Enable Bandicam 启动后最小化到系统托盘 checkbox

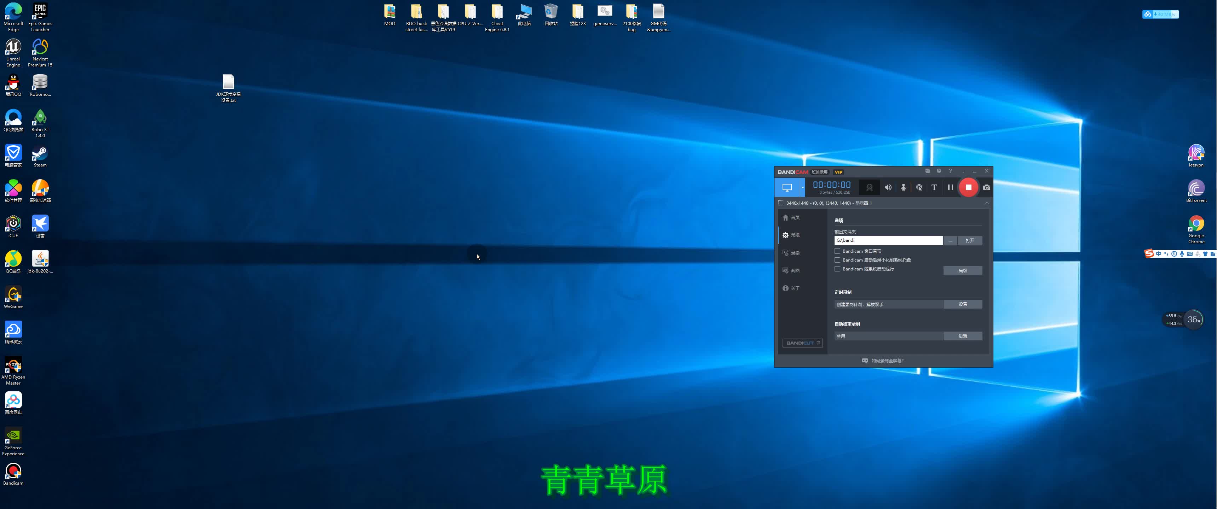pos(837,260)
